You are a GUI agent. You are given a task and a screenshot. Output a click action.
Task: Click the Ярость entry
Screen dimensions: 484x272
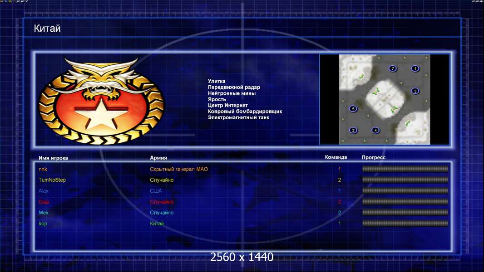point(217,99)
